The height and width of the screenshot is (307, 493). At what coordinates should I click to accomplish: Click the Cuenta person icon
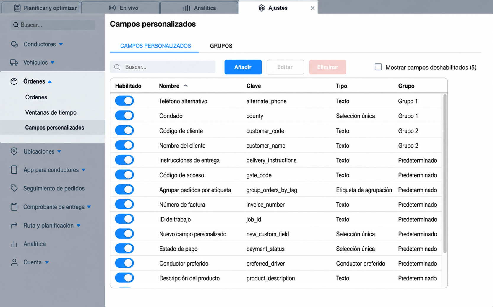coord(14,262)
